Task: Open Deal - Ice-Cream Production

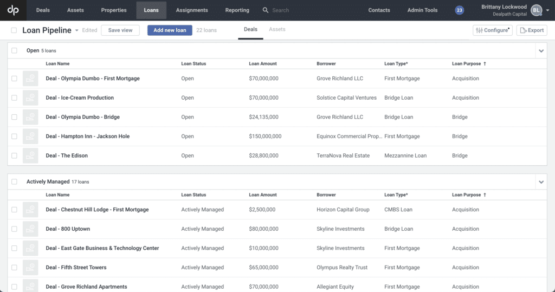Action: click(x=80, y=98)
